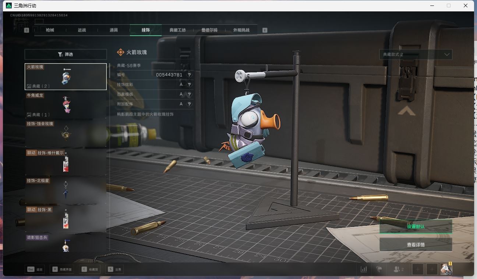Go to the 外观挑战 tab
Image resolution: width=477 pixels, height=279 pixels.
pos(241,30)
